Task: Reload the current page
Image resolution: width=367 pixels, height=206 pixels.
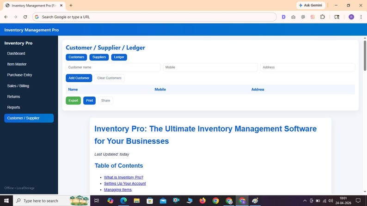Action: 25,17
